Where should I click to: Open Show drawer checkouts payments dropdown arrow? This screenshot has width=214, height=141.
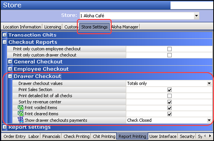coord(209,120)
